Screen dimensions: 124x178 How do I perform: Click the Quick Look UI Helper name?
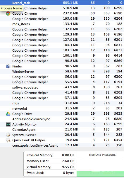click(29, 140)
